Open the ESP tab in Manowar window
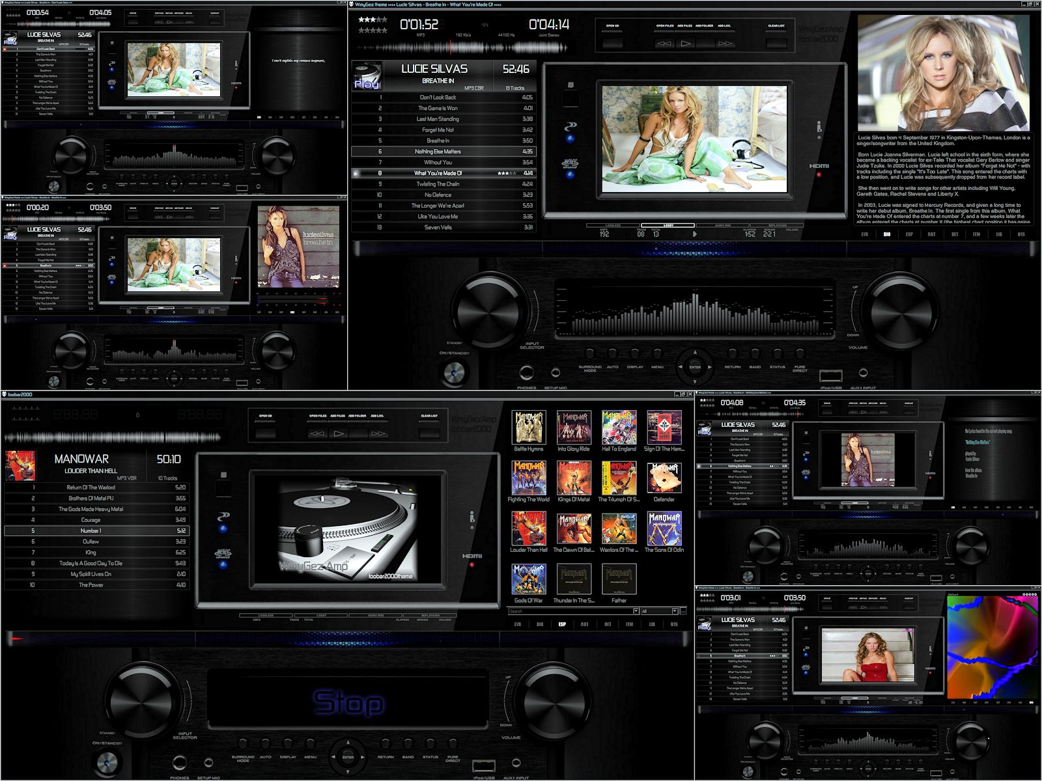Screen dimensions: 1042x781 (x=562, y=624)
